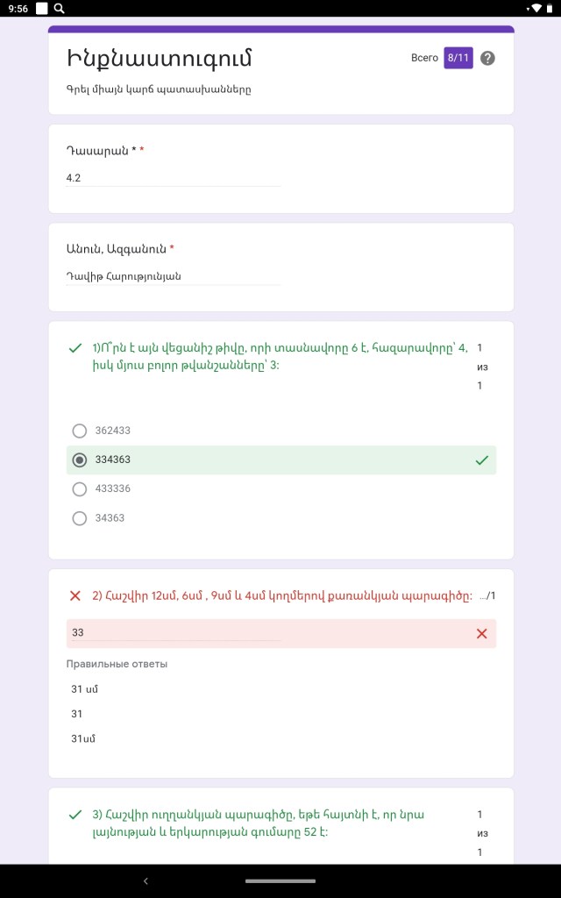Viewport: 561px width, 898px height.
Task: Click the Ինքնաստուգում form title
Action: (160, 59)
